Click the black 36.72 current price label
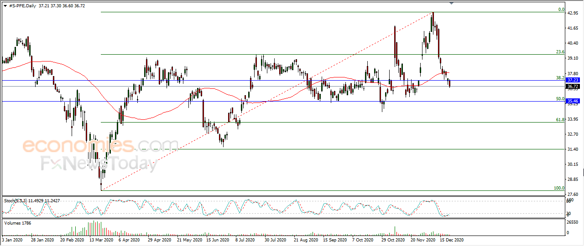The image size is (584, 246). click(573, 86)
